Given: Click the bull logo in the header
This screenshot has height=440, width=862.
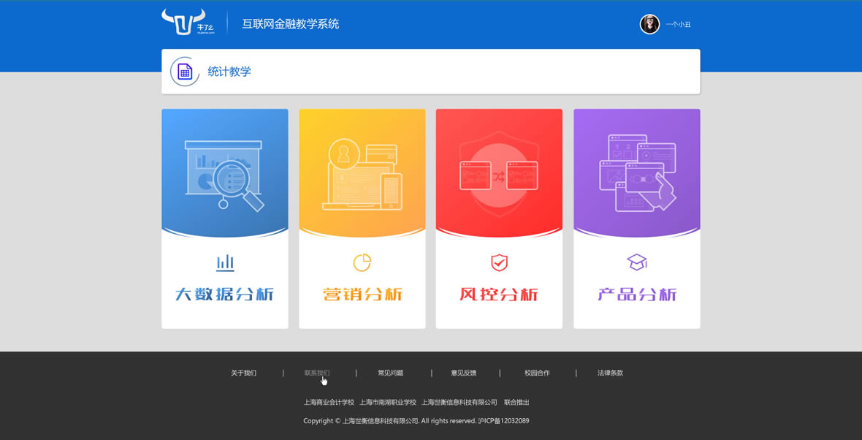Looking at the screenshot, I should 183,22.
